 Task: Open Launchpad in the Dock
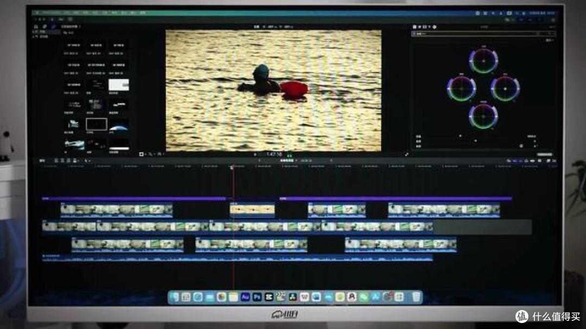[186, 297]
